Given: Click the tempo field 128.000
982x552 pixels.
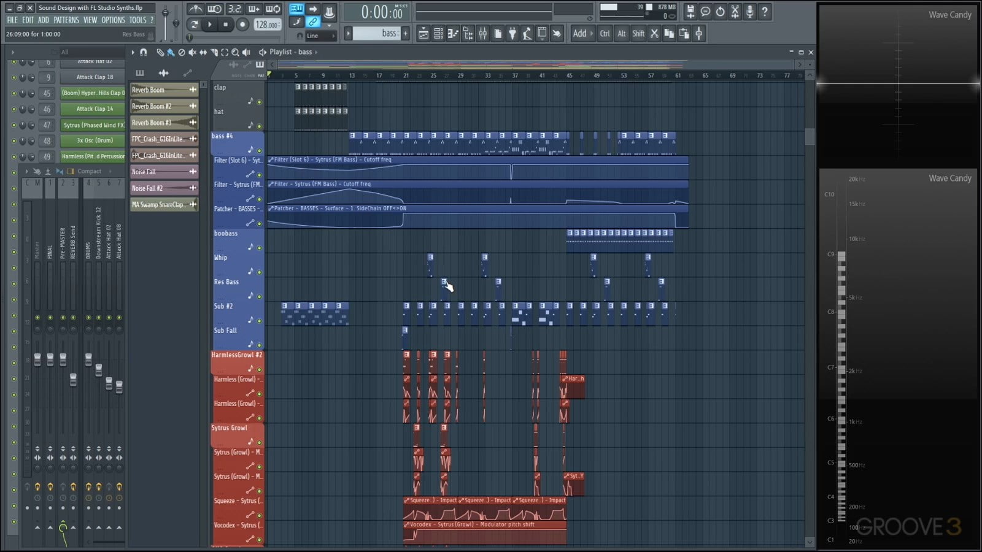Looking at the screenshot, I should 267,25.
